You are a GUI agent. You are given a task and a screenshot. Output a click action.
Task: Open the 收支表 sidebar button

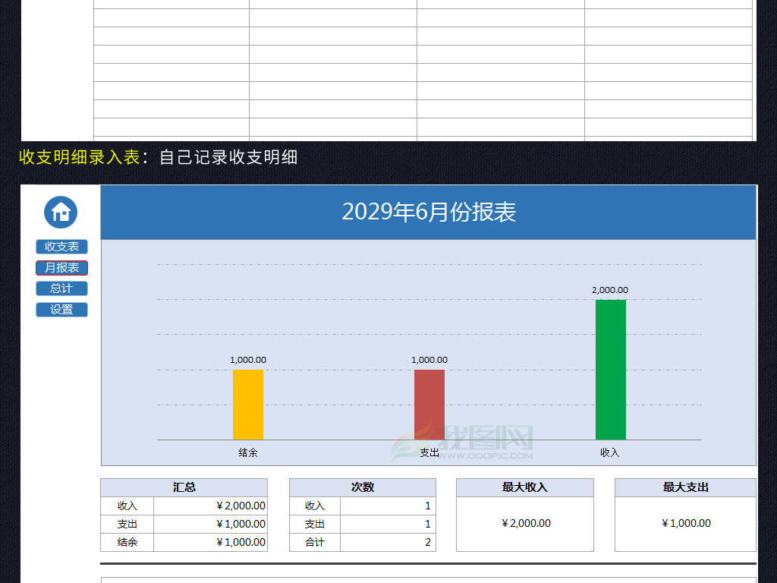point(61,247)
